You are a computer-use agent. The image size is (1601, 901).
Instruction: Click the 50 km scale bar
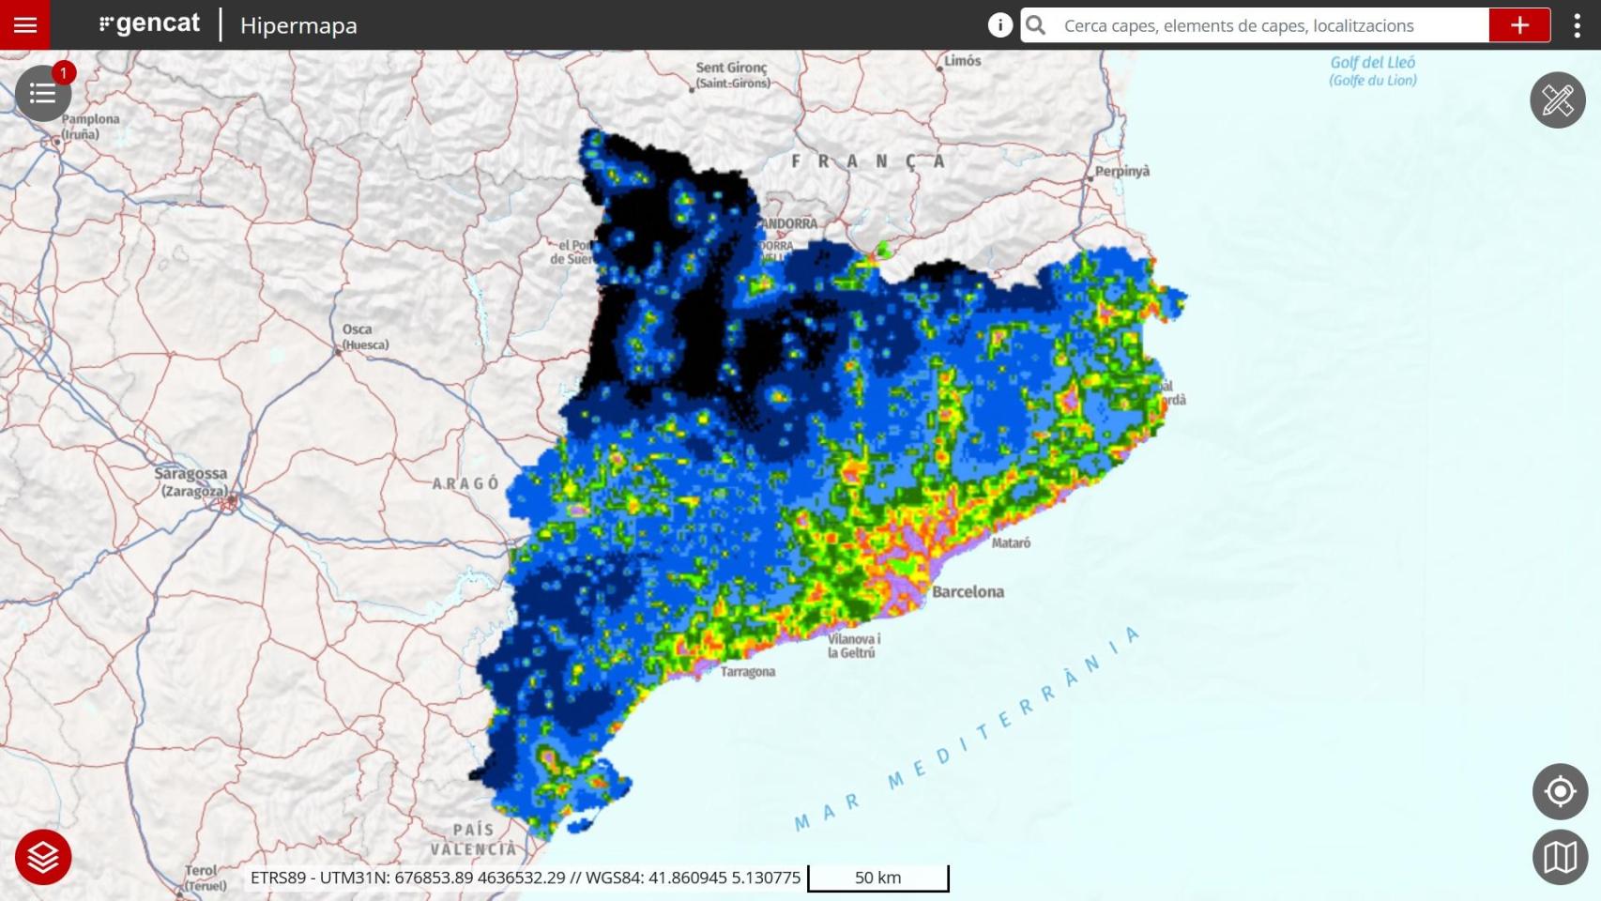[x=877, y=878]
